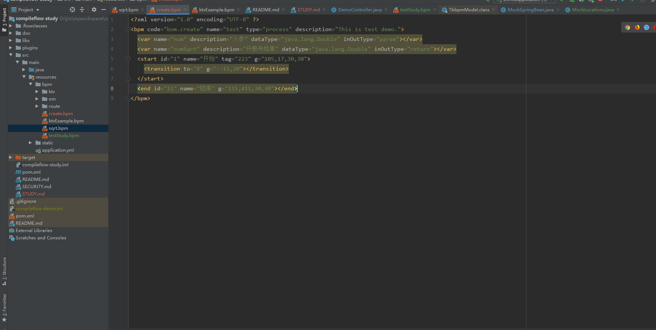Open page preview in Safari browser icon
The height and width of the screenshot is (330, 656).
[646, 27]
